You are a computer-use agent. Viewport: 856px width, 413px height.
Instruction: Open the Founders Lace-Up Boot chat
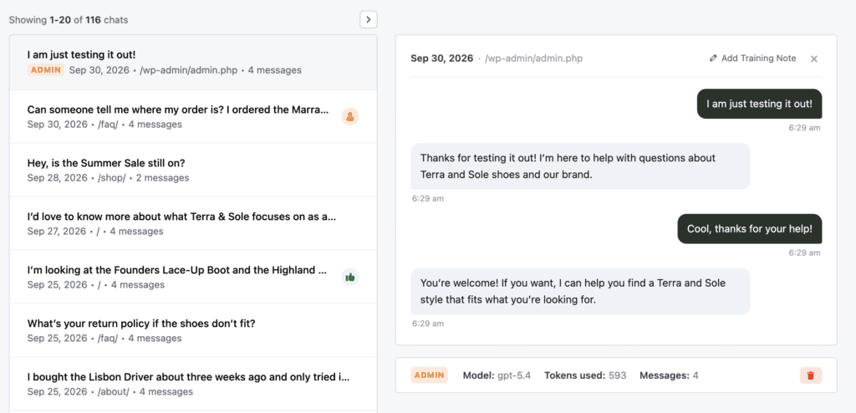click(x=193, y=277)
